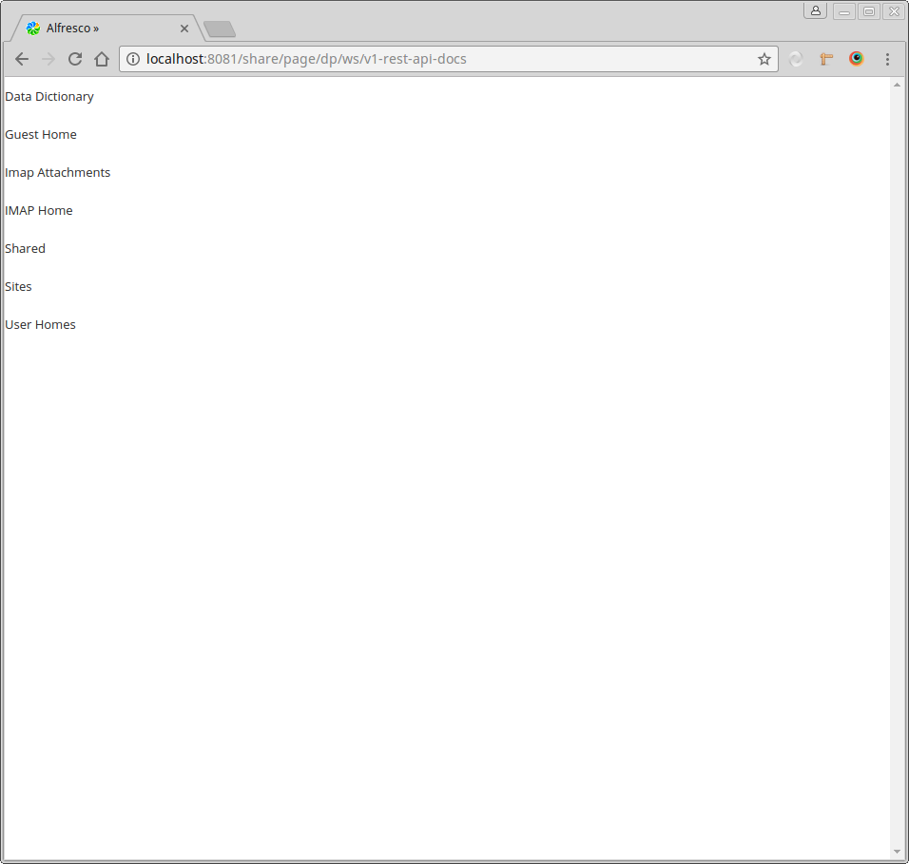
Task: Reload the current Alfresco page
Action: tap(75, 59)
